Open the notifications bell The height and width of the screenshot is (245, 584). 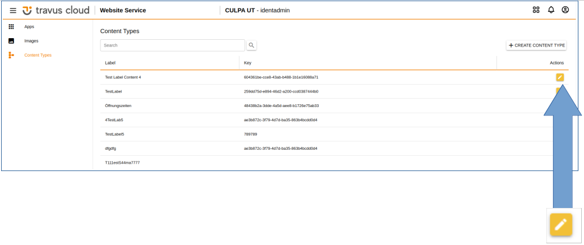point(551,10)
